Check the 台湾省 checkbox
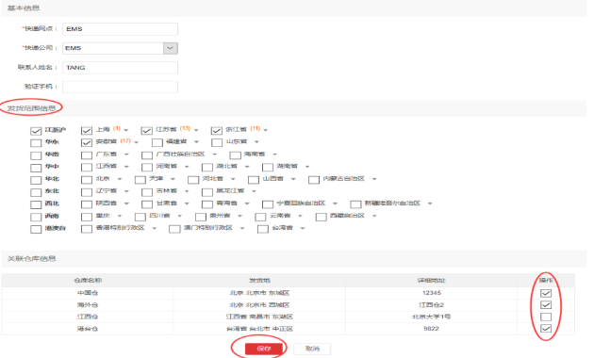This screenshot has width=594, height=358. pos(263,229)
